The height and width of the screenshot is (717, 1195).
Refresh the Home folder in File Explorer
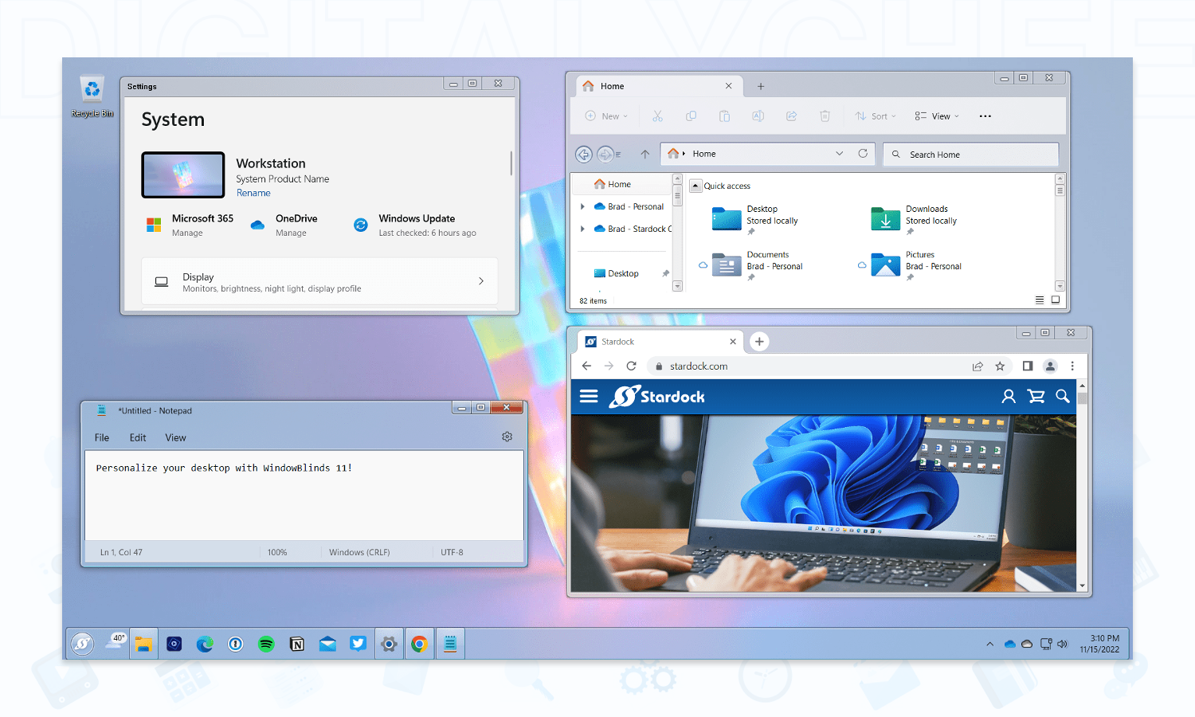click(x=863, y=154)
